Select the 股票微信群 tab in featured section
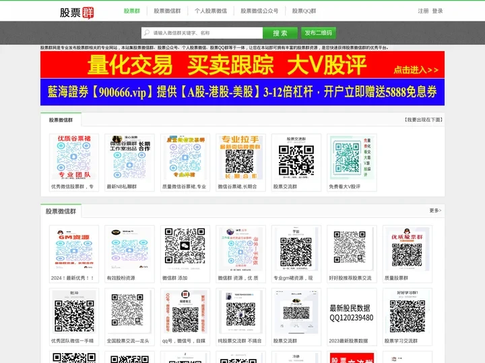 coord(61,120)
